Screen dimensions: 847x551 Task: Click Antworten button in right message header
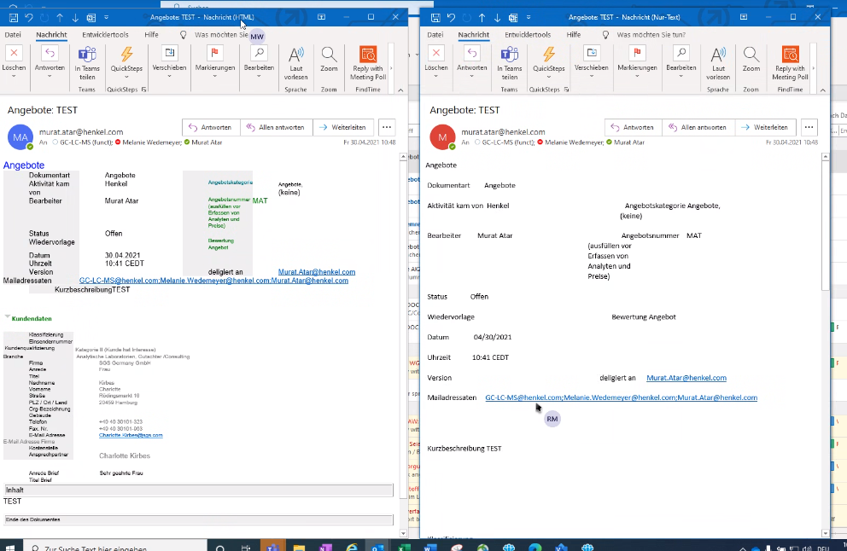(x=633, y=127)
